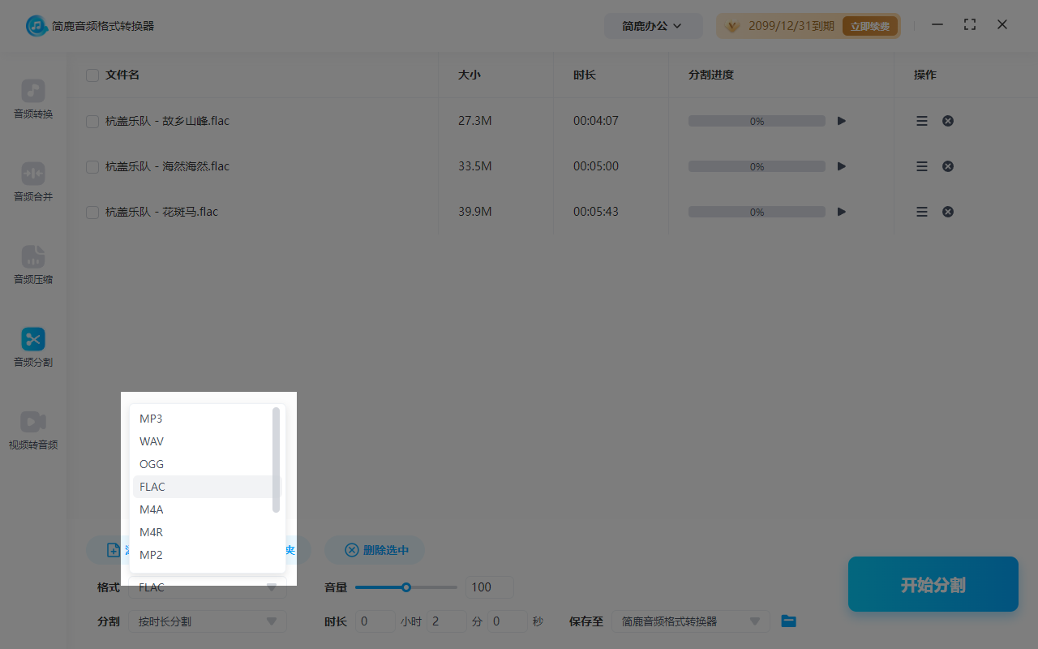Select the 音频分割 sidebar icon
Viewport: 1038px width, 649px height.
coord(32,347)
